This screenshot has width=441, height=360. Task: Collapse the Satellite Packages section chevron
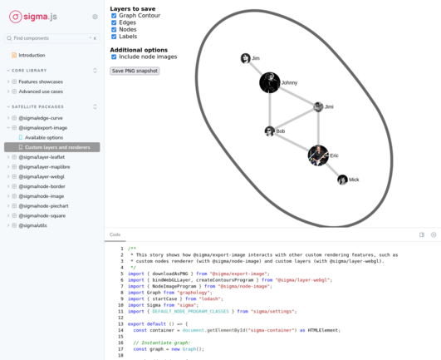8,106
